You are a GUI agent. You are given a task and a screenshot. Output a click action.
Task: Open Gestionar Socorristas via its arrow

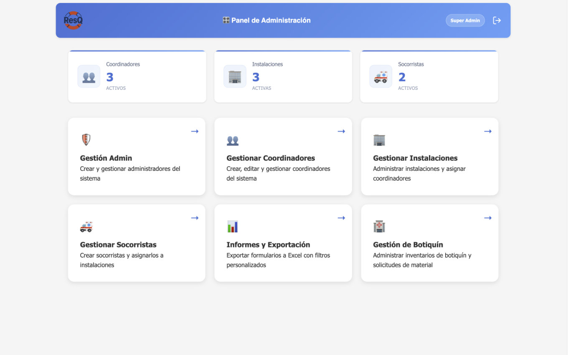[195, 218]
